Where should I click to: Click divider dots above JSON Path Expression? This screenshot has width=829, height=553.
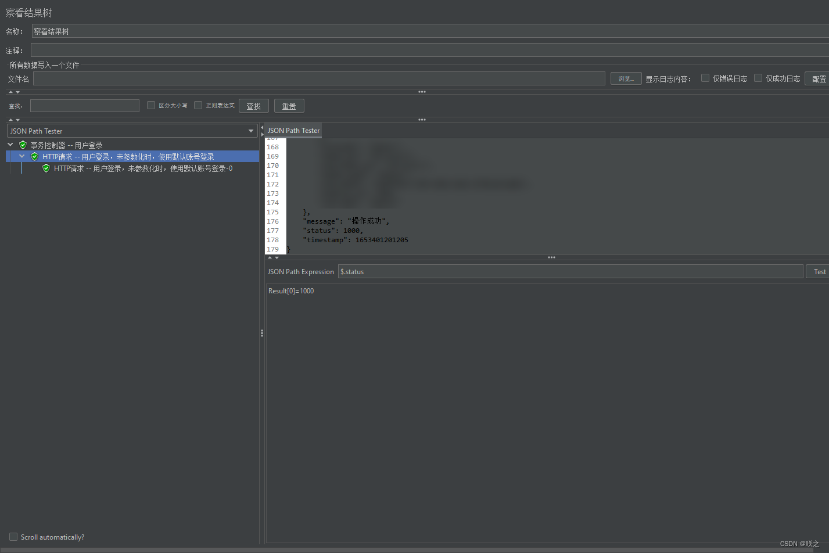pyautogui.click(x=551, y=257)
